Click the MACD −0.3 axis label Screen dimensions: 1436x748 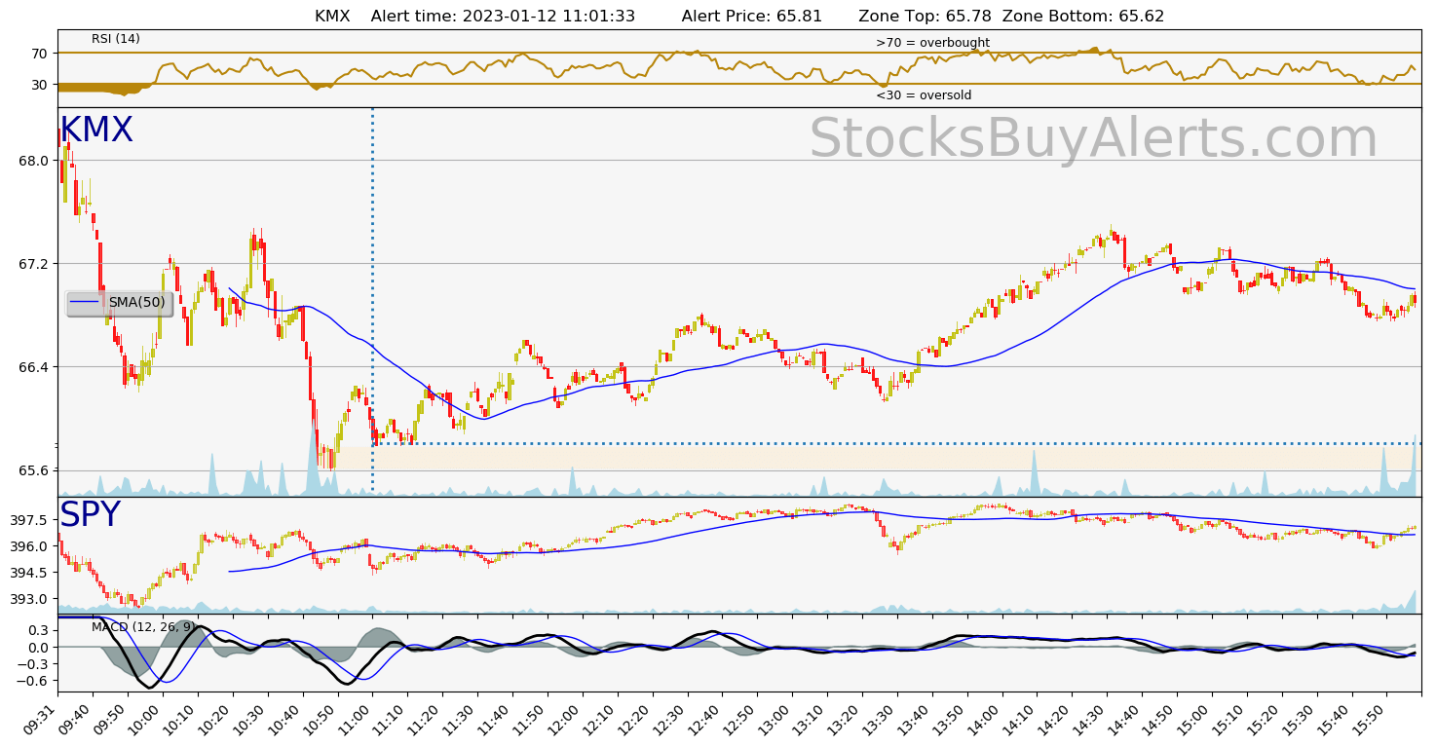[34, 664]
